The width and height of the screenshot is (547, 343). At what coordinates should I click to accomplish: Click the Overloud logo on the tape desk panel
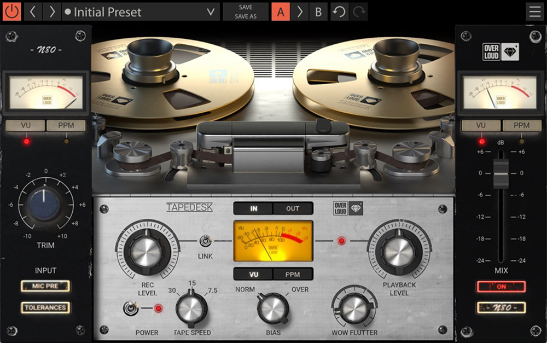point(348,208)
